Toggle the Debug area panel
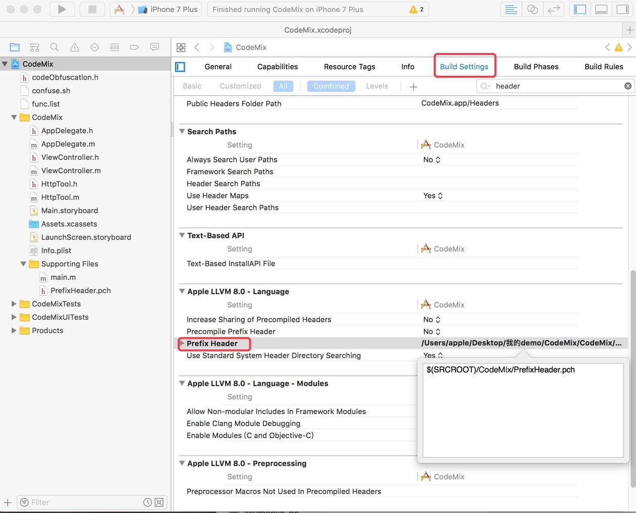 (601, 9)
